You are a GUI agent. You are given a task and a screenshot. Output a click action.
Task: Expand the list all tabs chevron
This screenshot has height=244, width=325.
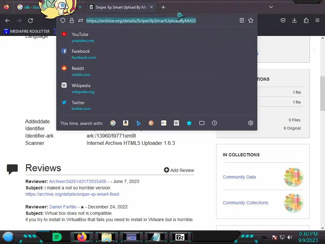pos(271,7)
